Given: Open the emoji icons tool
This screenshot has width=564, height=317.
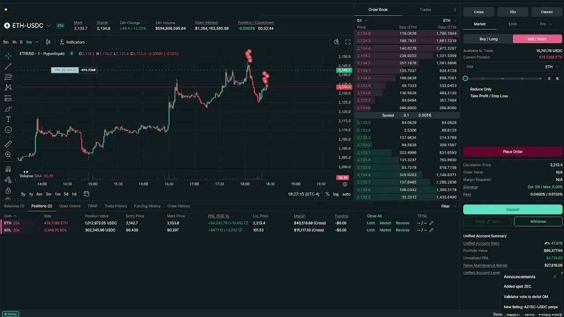Looking at the screenshot, I should [8, 130].
